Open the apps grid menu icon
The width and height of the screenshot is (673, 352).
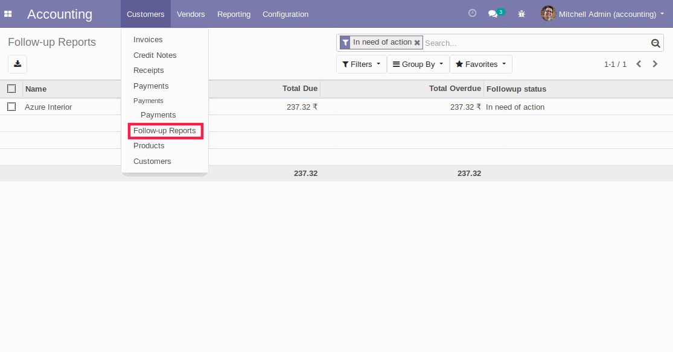pos(8,14)
